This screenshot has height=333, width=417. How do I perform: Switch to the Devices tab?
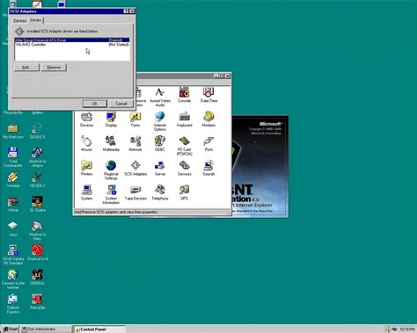tap(20, 21)
